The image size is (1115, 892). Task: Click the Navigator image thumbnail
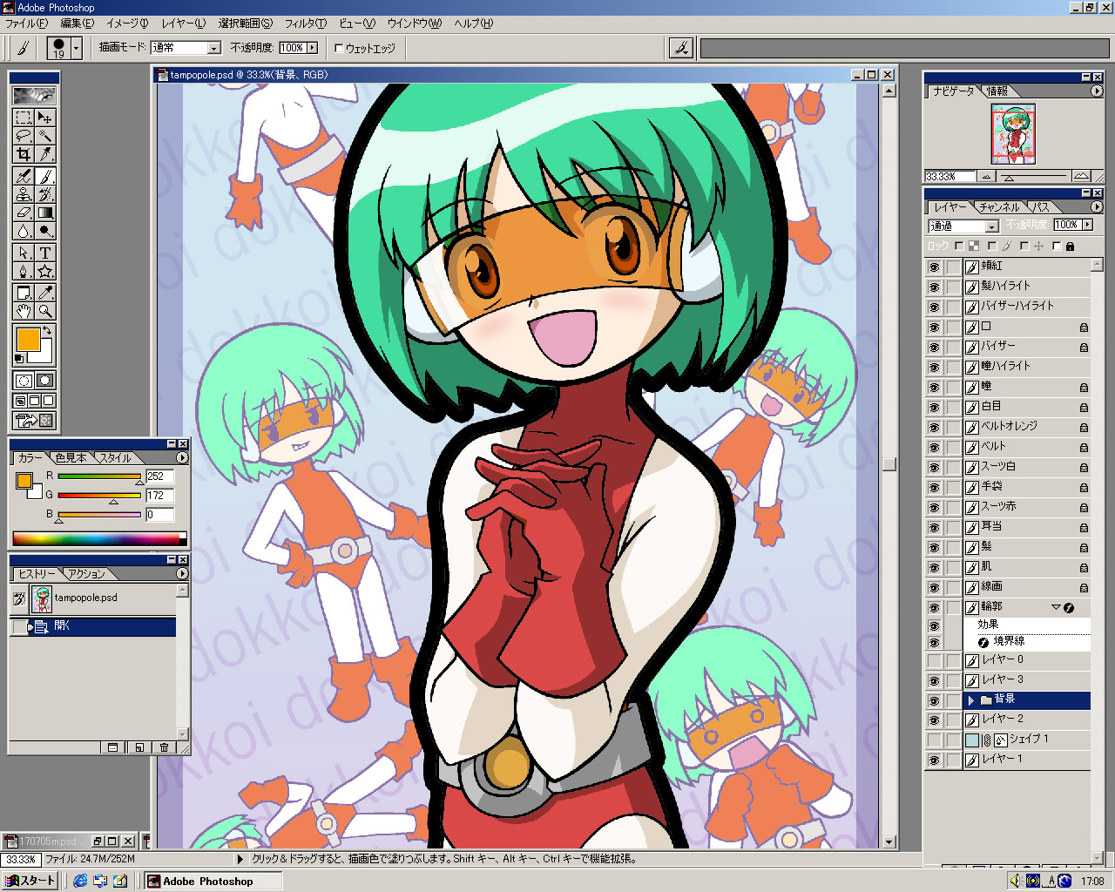coord(1013,134)
